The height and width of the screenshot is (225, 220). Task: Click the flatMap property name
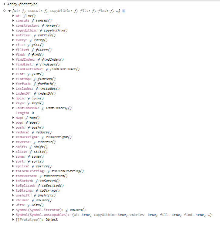click(x=23, y=79)
